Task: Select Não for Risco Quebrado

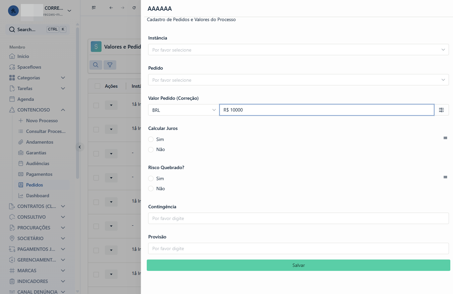Action: click(x=151, y=189)
